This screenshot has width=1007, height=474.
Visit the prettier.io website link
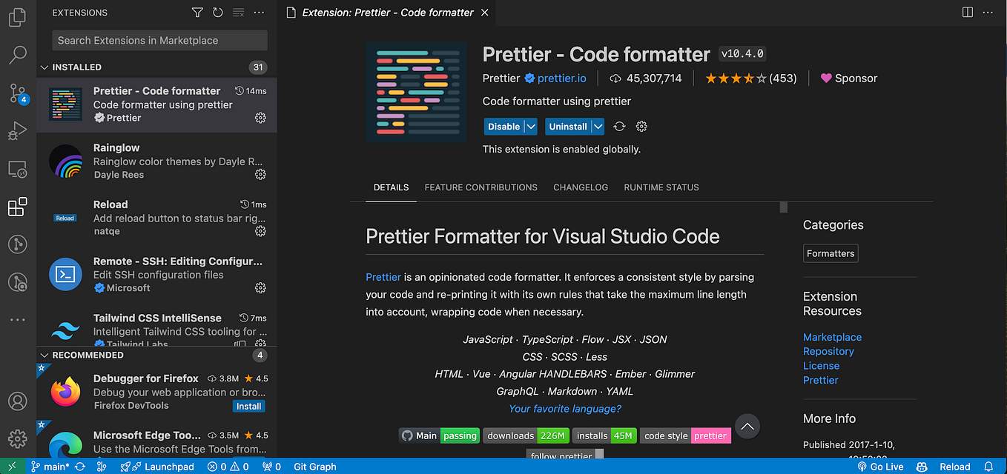pos(561,78)
